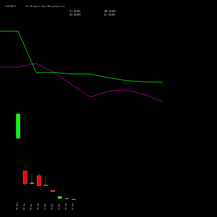Select the 24 Apr date label
Viewport: 217px width, 217px height.
tap(66, 207)
